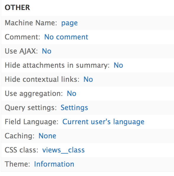Edit the "views__class" CSS class link
The height and width of the screenshot is (176, 174).
(63, 150)
